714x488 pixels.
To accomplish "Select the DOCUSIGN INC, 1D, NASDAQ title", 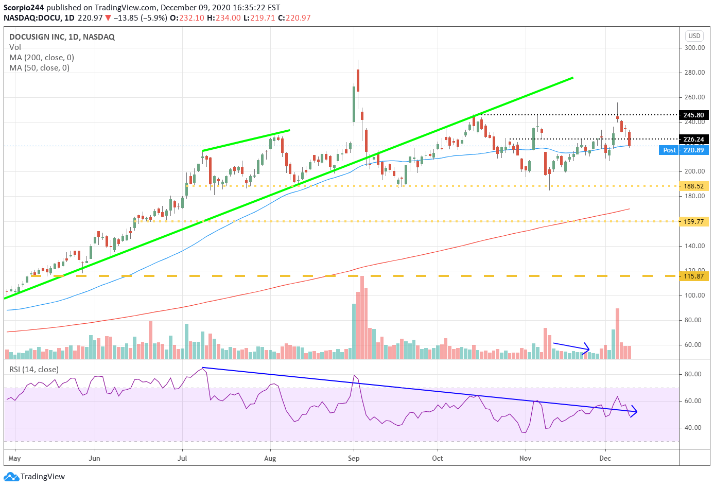I will point(62,37).
